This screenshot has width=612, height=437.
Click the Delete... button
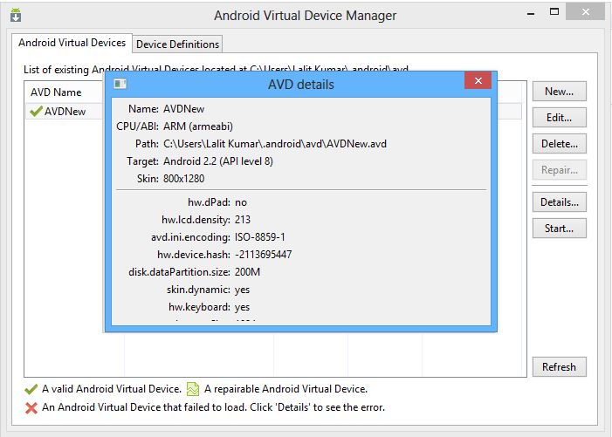coord(559,144)
